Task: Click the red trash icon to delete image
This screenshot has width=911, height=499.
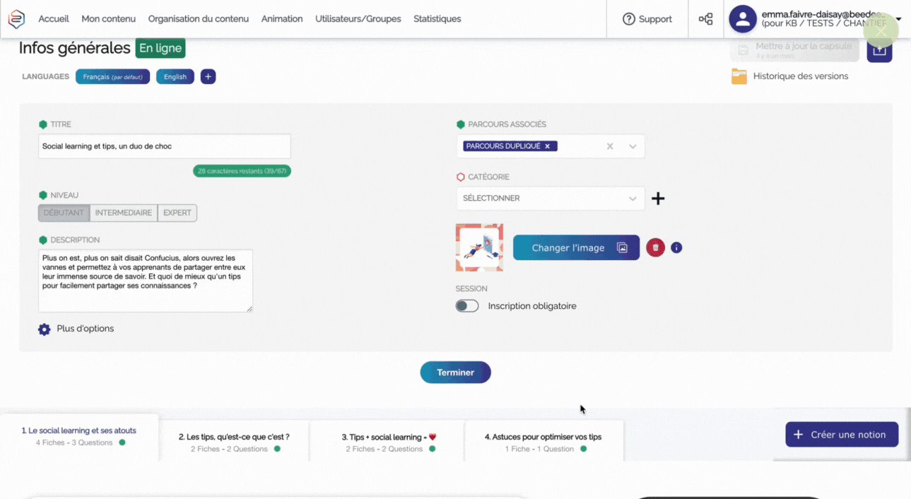Action: [x=655, y=247]
